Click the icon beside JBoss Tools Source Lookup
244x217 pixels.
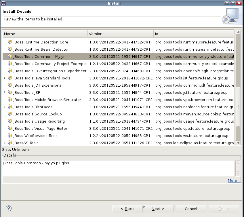click(10, 114)
